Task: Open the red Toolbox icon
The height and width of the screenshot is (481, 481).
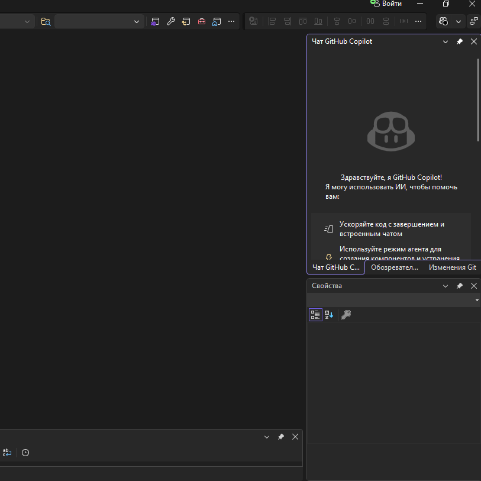Action: 202,21
